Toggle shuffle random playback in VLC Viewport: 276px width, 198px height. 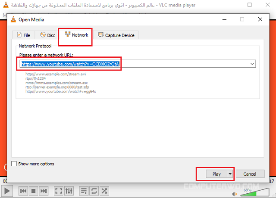[104, 191]
